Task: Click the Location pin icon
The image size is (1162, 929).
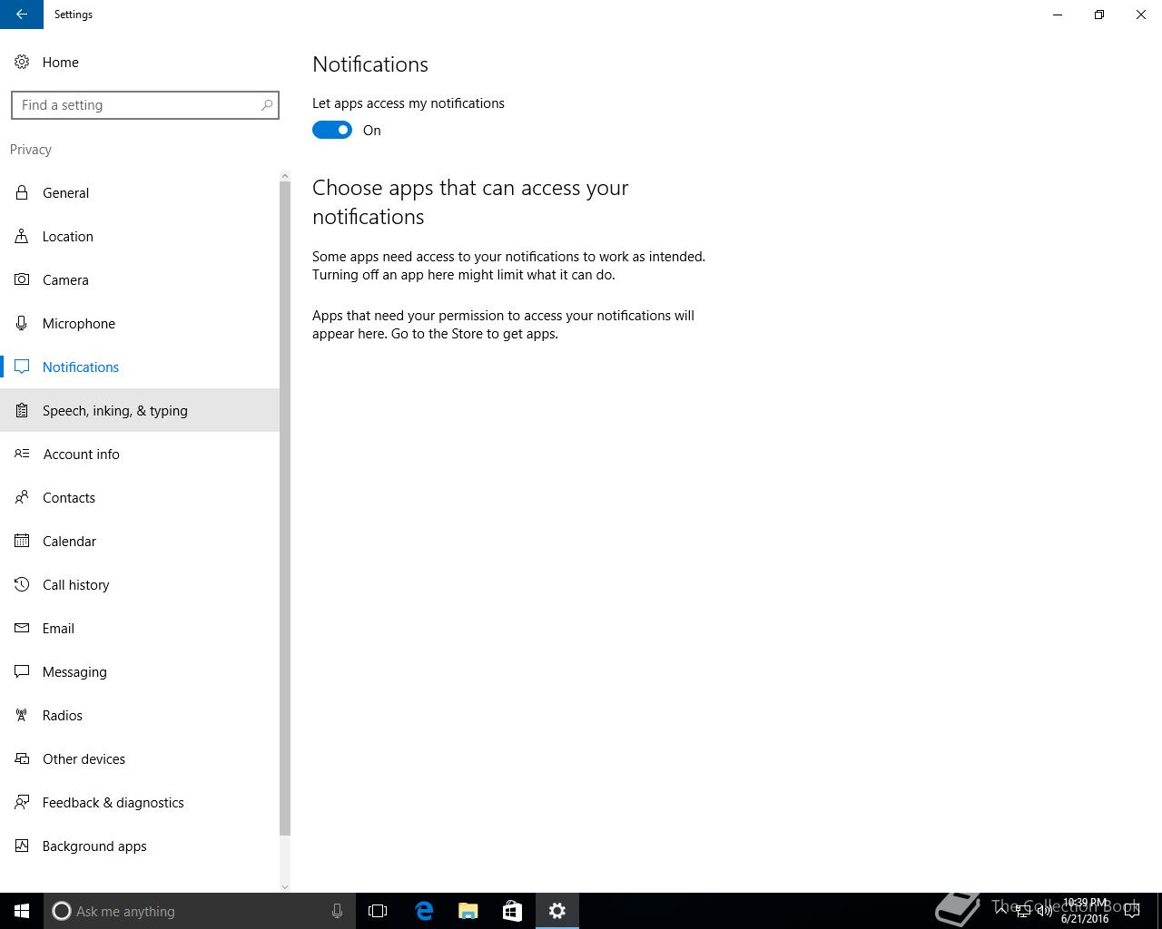Action: click(22, 236)
